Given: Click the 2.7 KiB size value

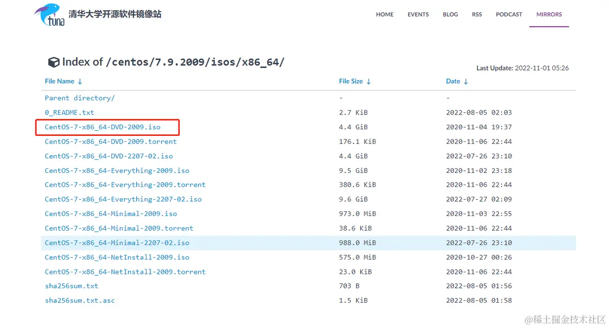Looking at the screenshot, I should 353,113.
